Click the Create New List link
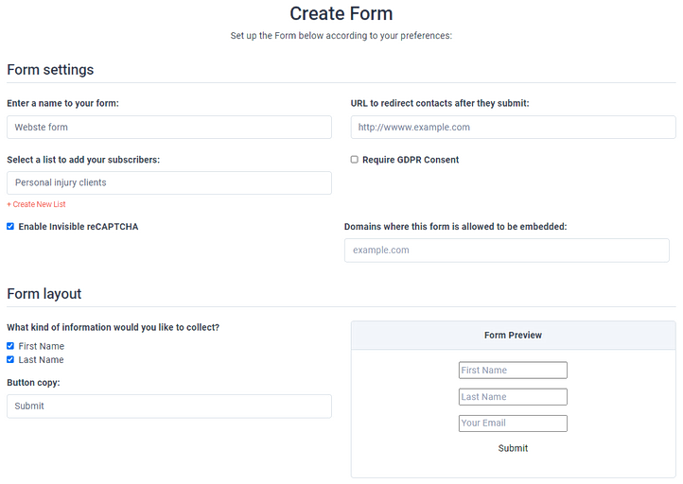The height and width of the screenshot is (484, 683). tap(36, 204)
